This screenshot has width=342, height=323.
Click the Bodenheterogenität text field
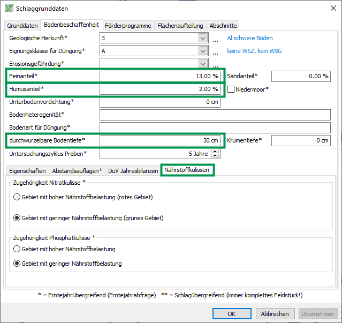tap(215, 115)
